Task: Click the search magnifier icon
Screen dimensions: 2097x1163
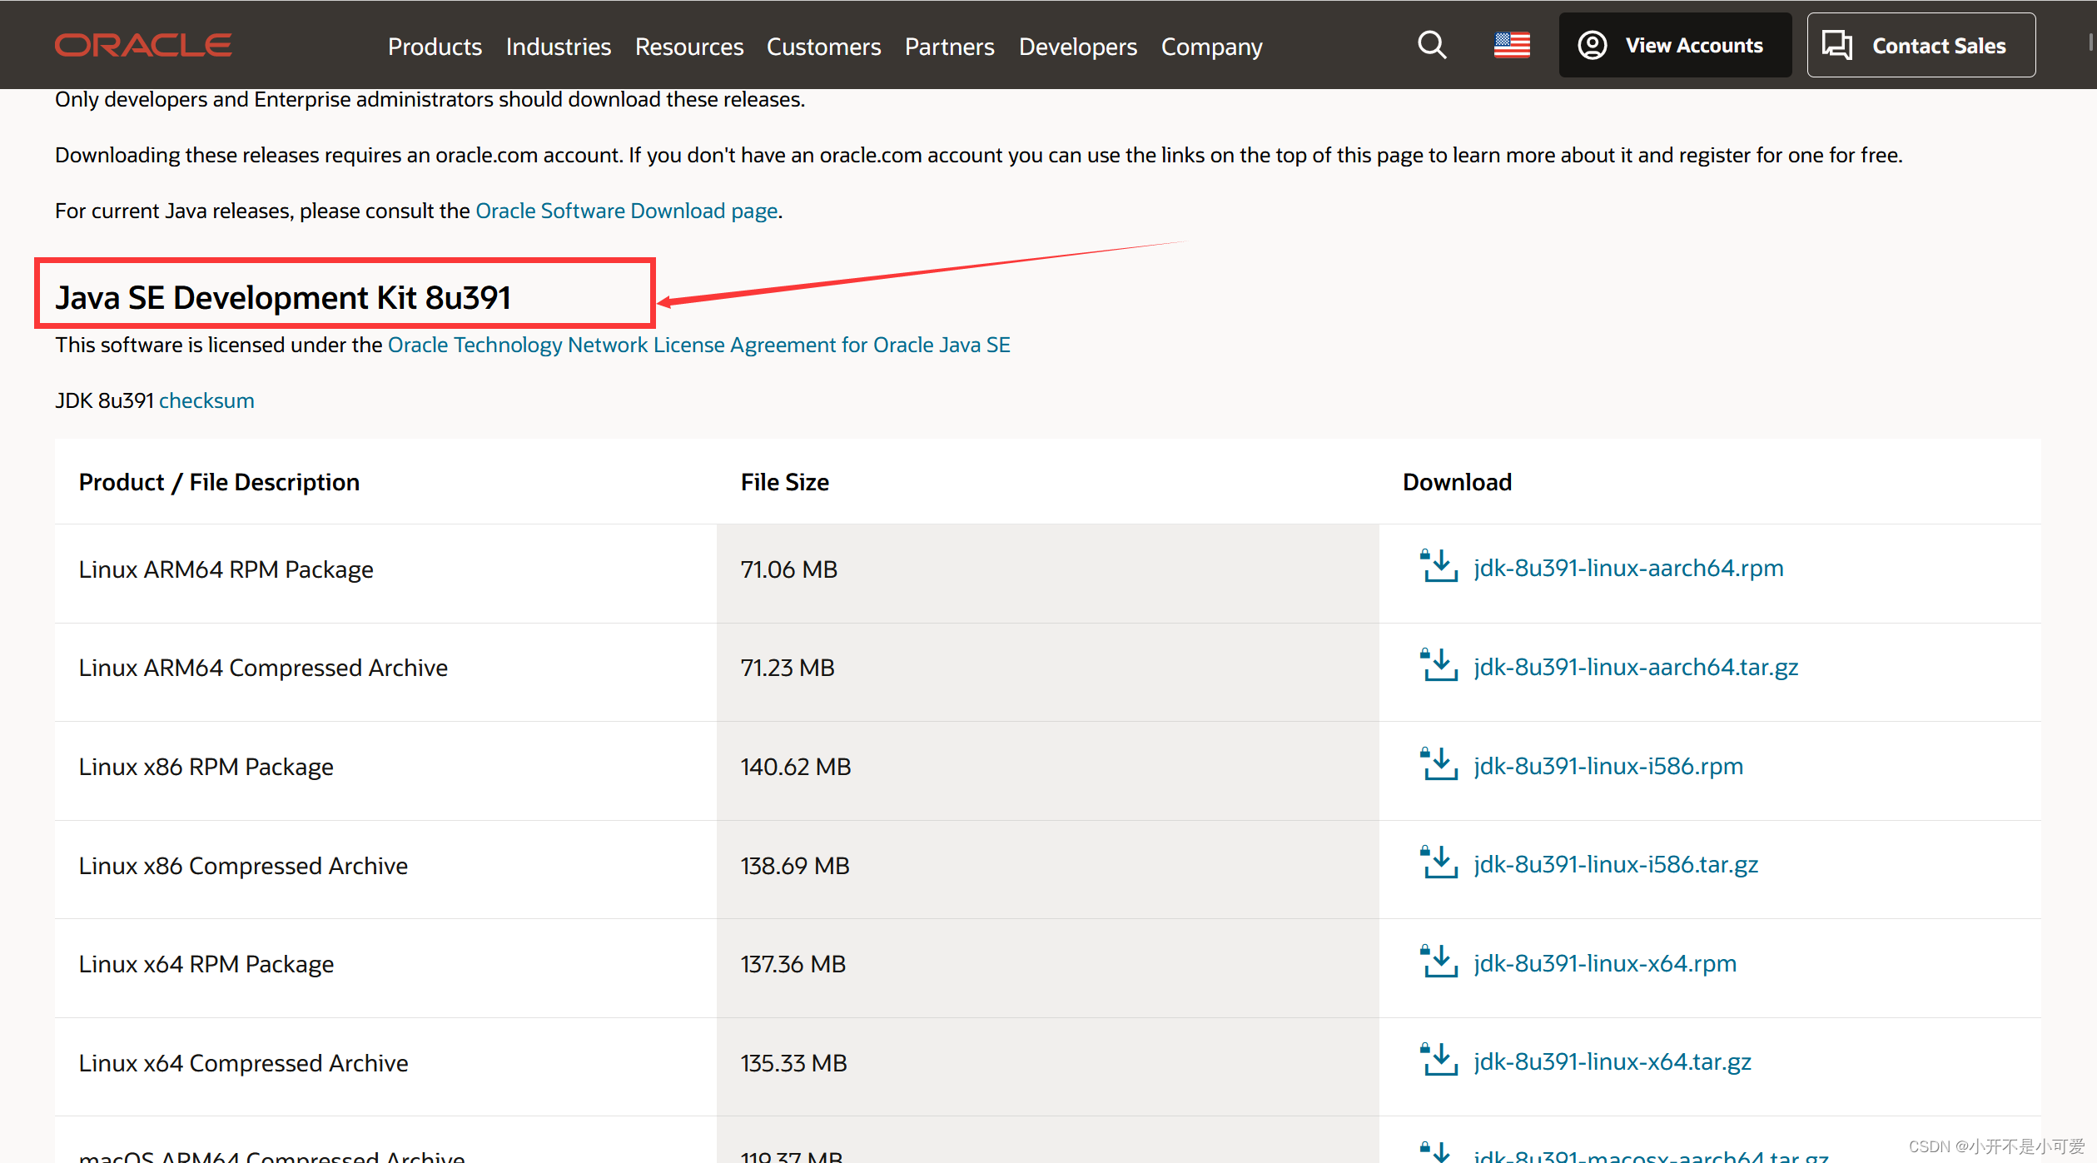Action: 1432,45
